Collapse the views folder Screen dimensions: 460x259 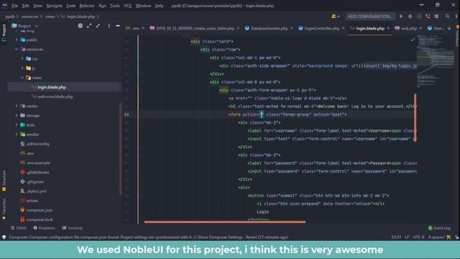pos(22,78)
